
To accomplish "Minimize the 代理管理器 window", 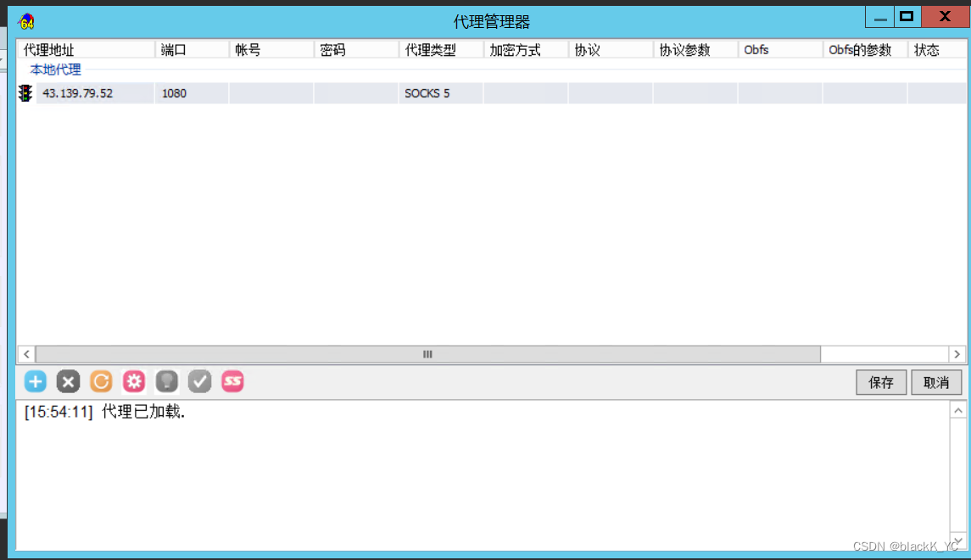I will click(880, 17).
